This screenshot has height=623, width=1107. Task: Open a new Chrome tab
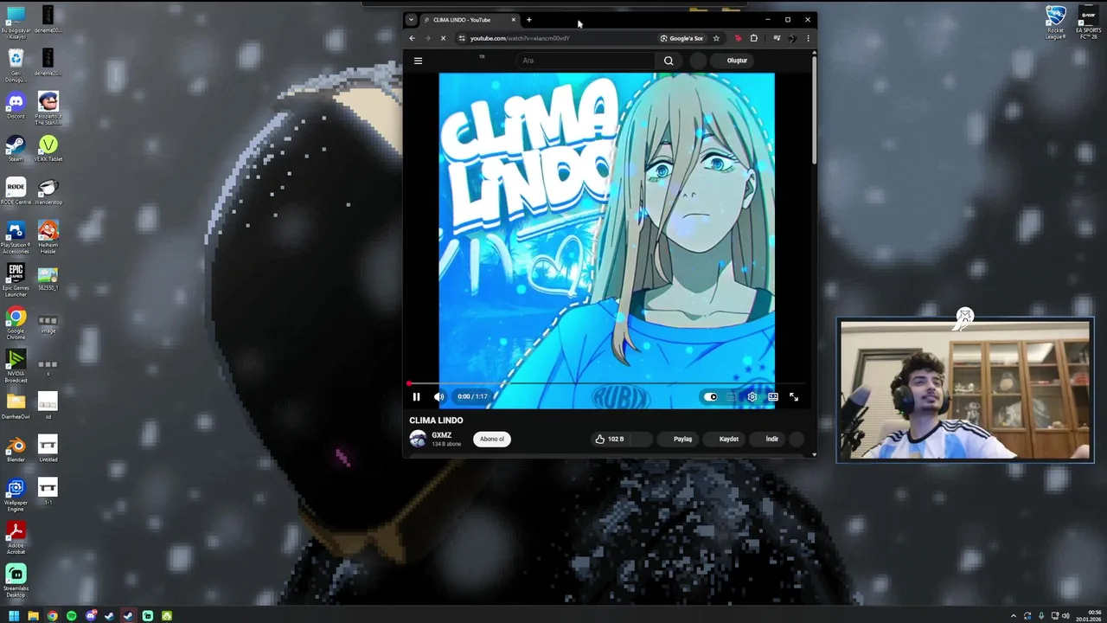[x=529, y=20]
